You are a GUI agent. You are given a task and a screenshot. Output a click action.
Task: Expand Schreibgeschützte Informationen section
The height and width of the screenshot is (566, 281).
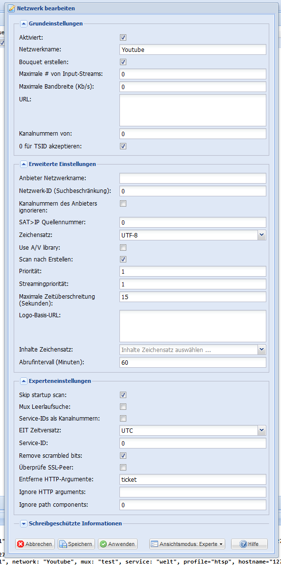pyautogui.click(x=23, y=523)
